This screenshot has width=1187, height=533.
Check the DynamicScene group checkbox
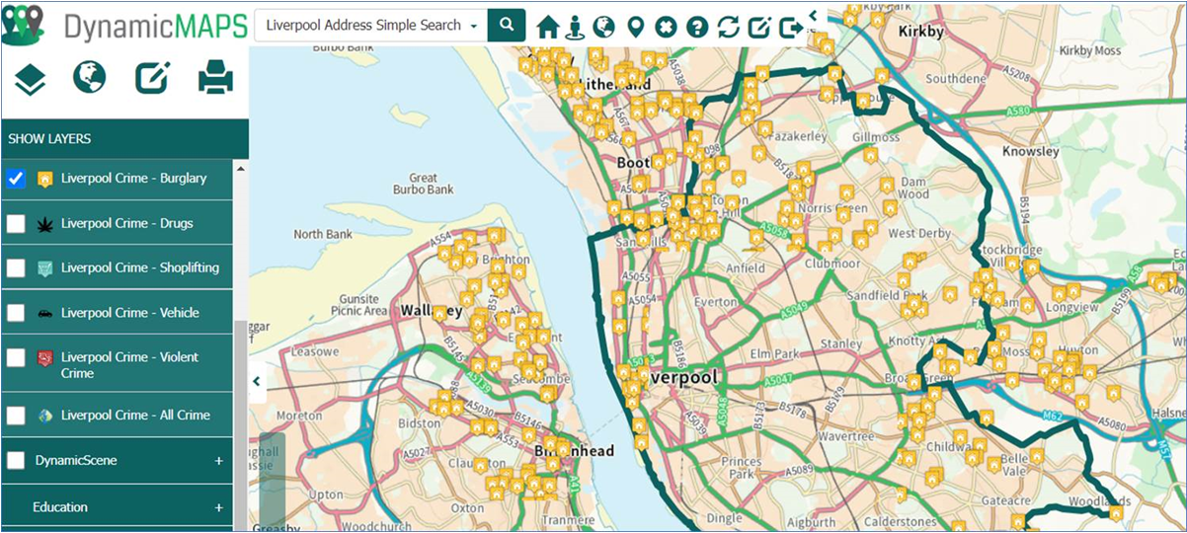16,460
